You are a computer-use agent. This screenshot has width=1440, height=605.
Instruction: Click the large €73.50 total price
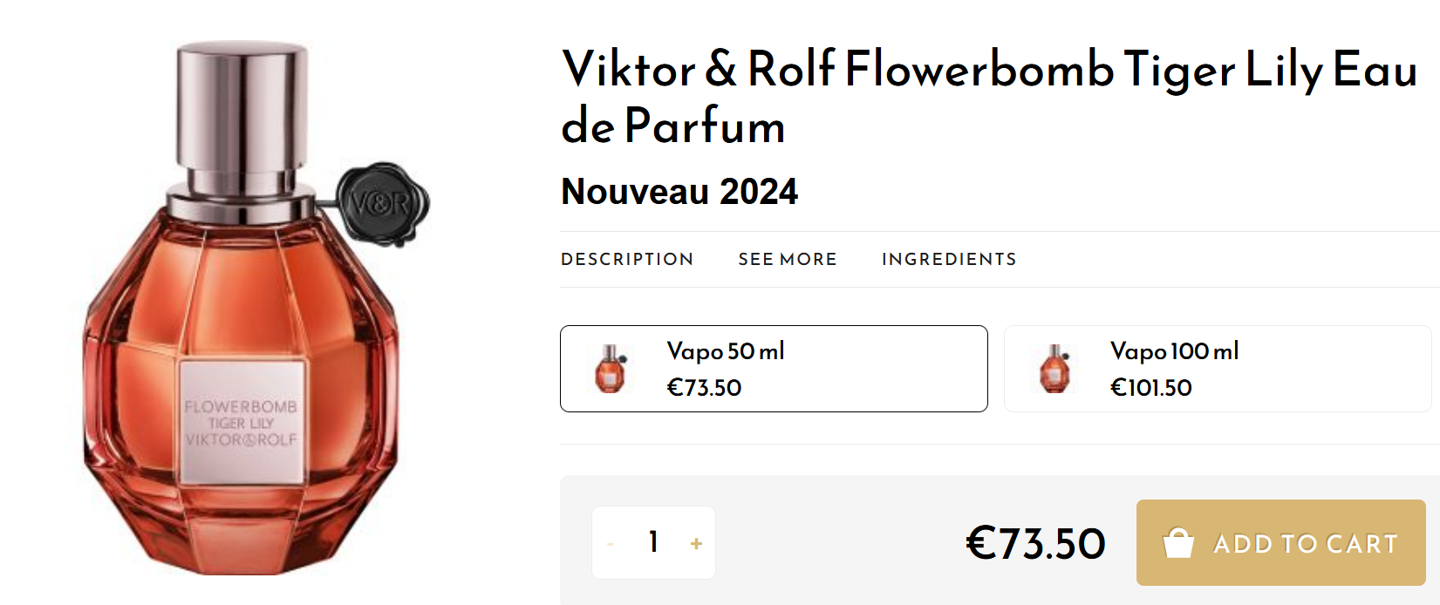point(1035,544)
